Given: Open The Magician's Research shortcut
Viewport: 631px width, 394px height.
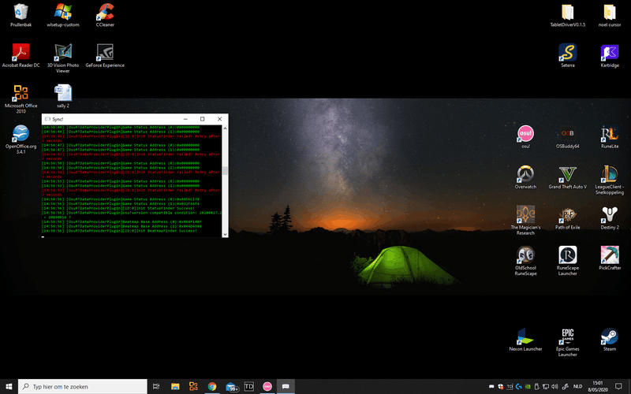Looking at the screenshot, I should (525, 221).
